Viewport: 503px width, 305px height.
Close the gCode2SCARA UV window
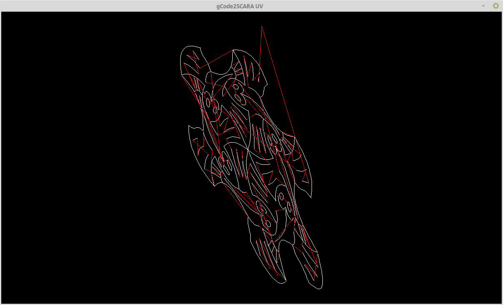click(496, 6)
